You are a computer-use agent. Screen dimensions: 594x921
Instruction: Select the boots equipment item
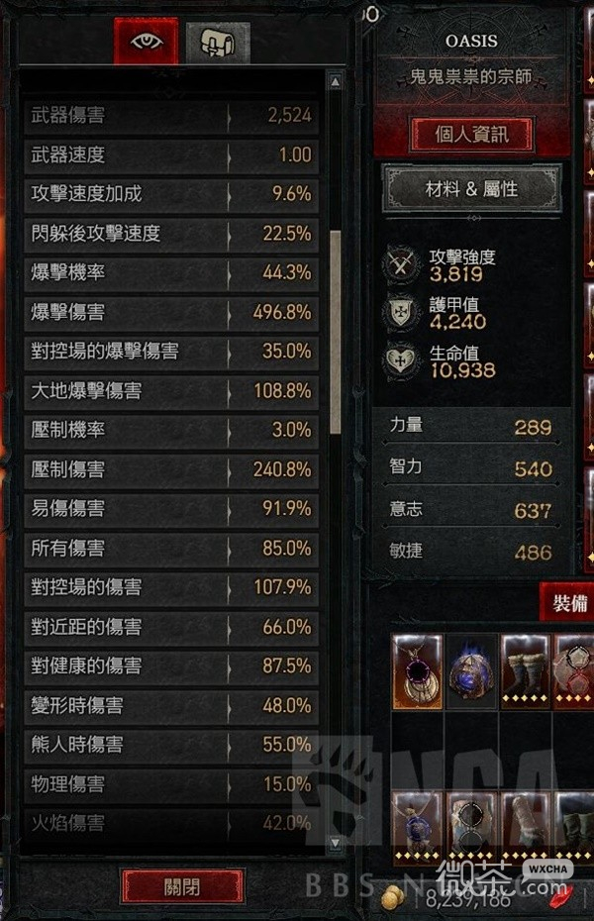click(526, 671)
